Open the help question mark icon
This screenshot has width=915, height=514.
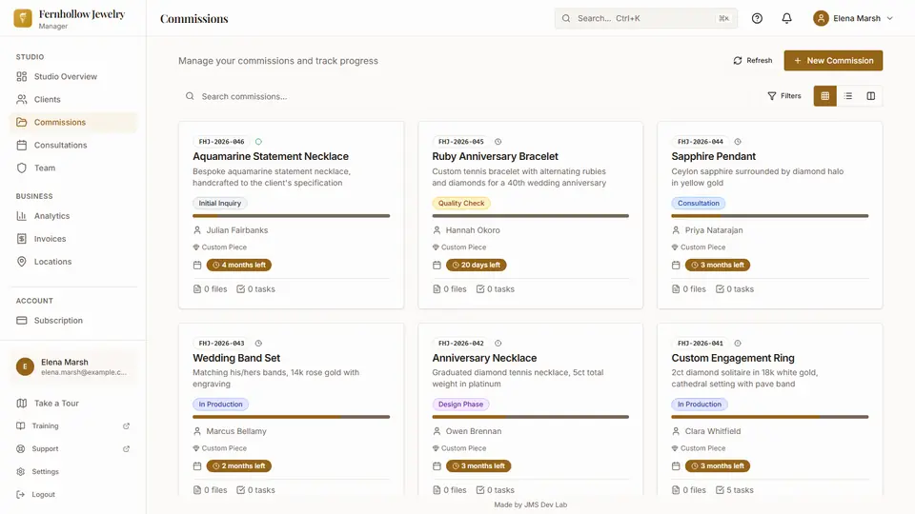click(x=757, y=18)
